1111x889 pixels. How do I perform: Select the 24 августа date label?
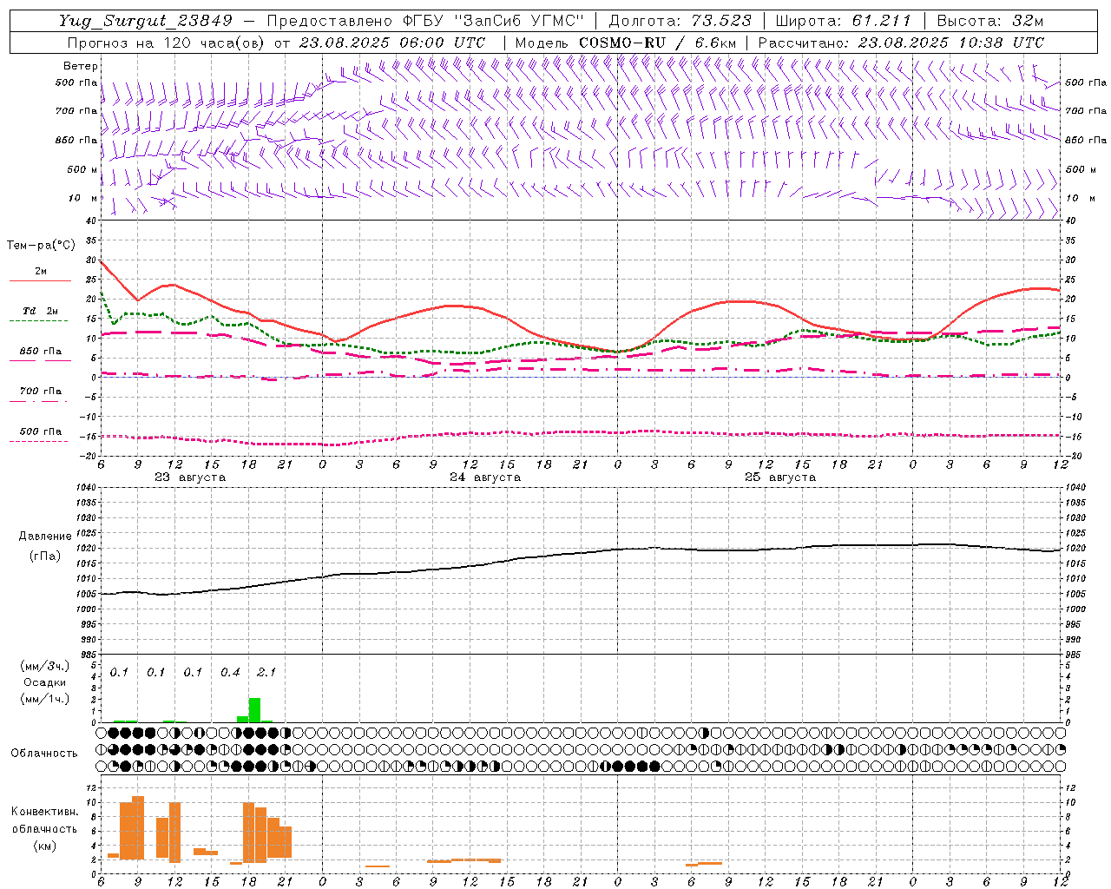tap(485, 477)
